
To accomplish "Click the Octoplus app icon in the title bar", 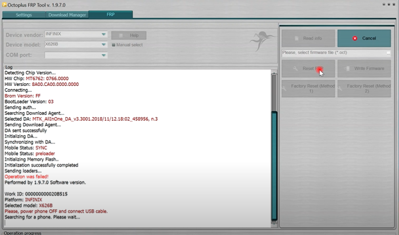I will [5, 5].
